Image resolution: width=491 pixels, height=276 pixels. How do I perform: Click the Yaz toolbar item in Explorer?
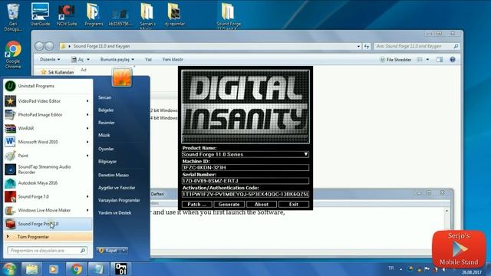[x=148, y=60]
